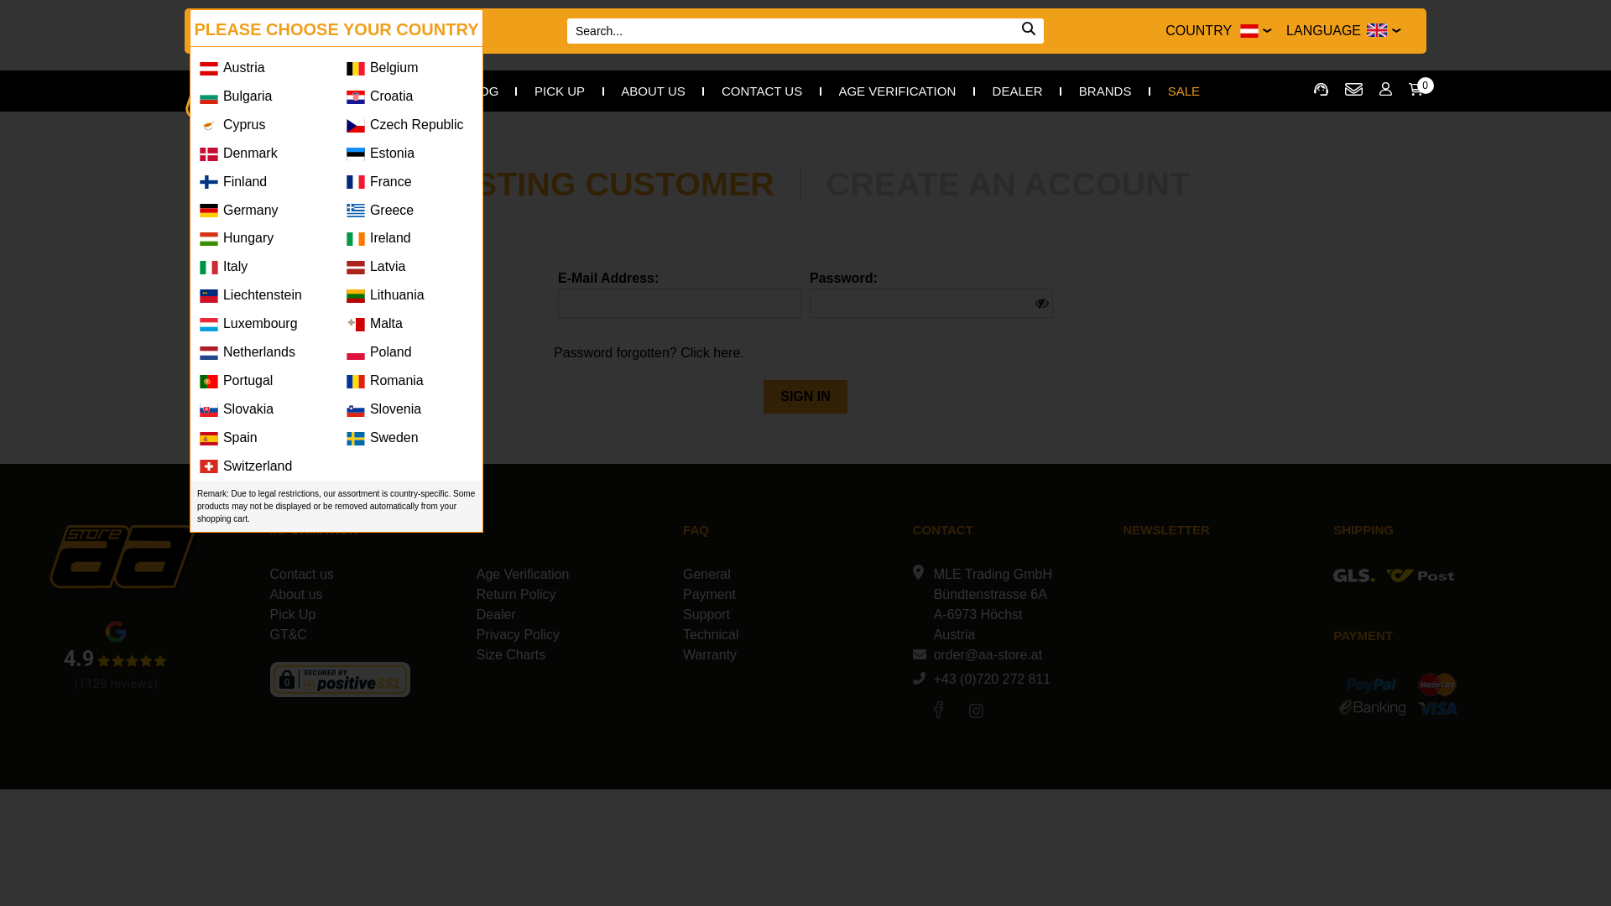
Task: Open FAQ Technical link
Action: click(711, 635)
